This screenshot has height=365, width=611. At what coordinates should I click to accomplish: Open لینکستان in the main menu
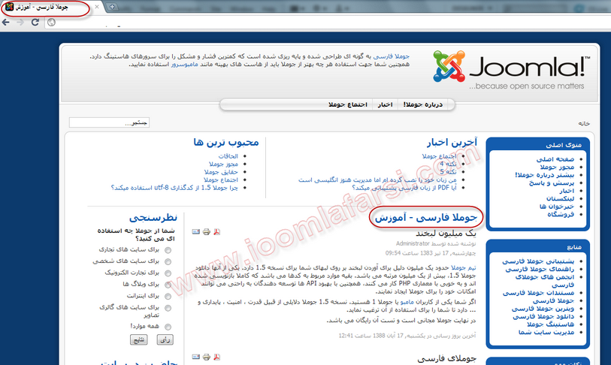[561, 199]
